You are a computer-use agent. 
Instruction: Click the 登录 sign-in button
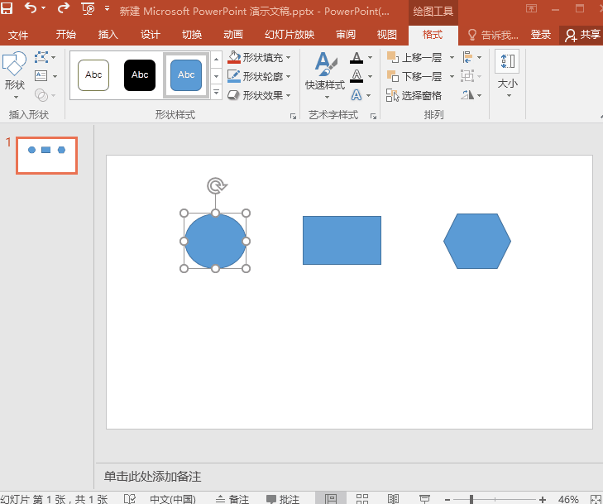[541, 35]
